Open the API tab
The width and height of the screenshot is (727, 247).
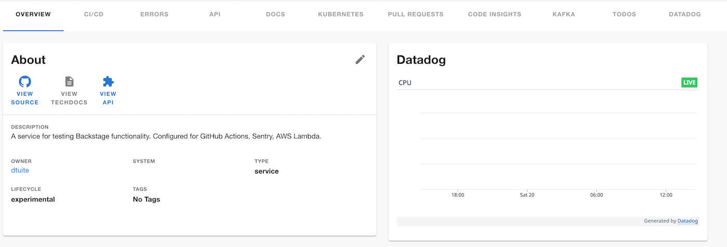pos(215,14)
